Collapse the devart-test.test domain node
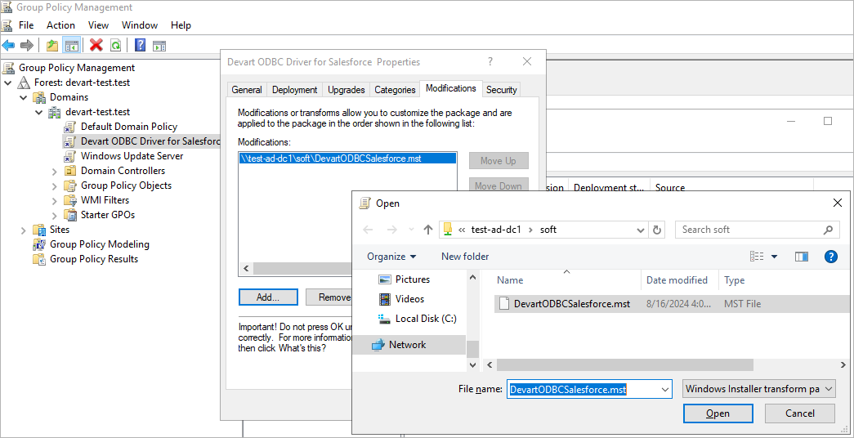The height and width of the screenshot is (438, 854). click(x=38, y=112)
